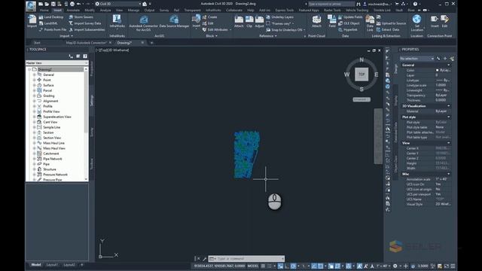Viewport: 482px width, 271px height.
Task: Choose Points from File tool
Action: pyautogui.click(x=53, y=30)
